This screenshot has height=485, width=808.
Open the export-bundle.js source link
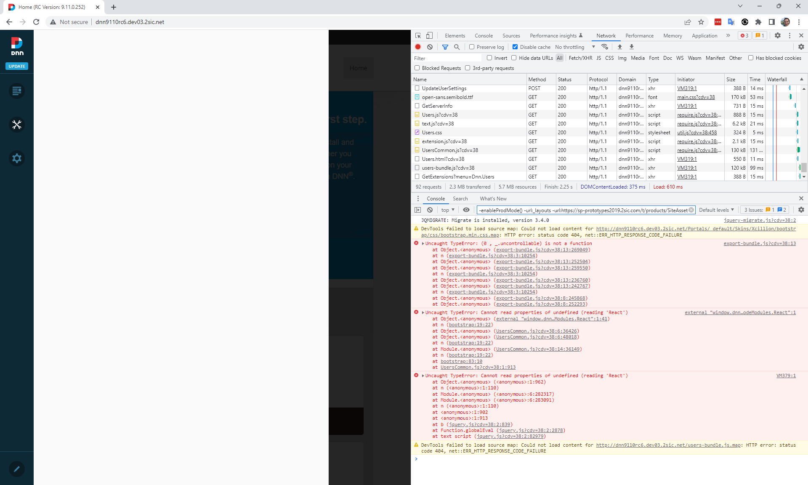point(759,243)
